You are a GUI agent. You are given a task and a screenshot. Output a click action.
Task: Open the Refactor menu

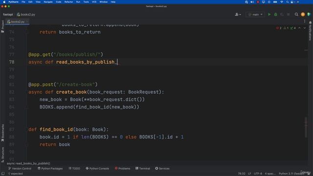[68, 2]
